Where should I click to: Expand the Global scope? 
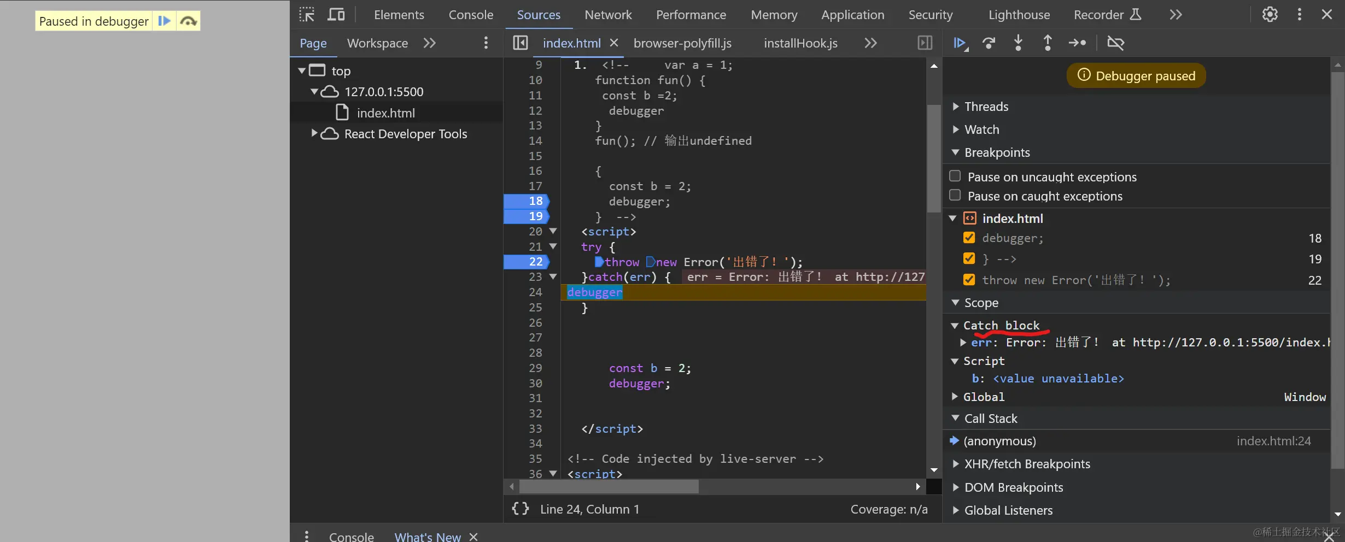[955, 397]
